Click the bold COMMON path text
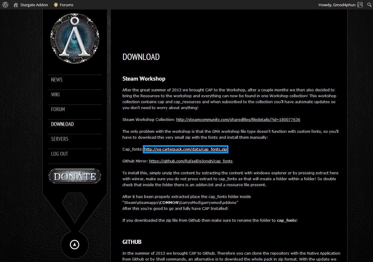This screenshot has height=262, width=373. click(169, 203)
